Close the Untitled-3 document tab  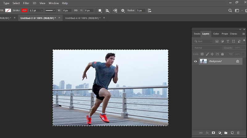(x=59, y=18)
